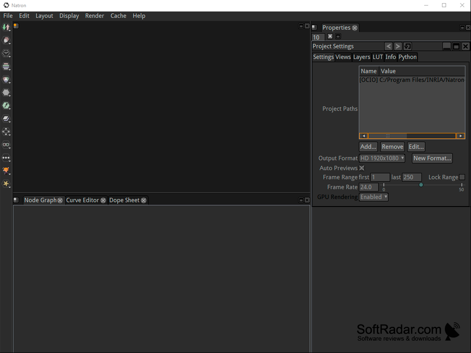Open the G'MIC character icon menu
The width and height of the screenshot is (471, 353).
(x=6, y=170)
